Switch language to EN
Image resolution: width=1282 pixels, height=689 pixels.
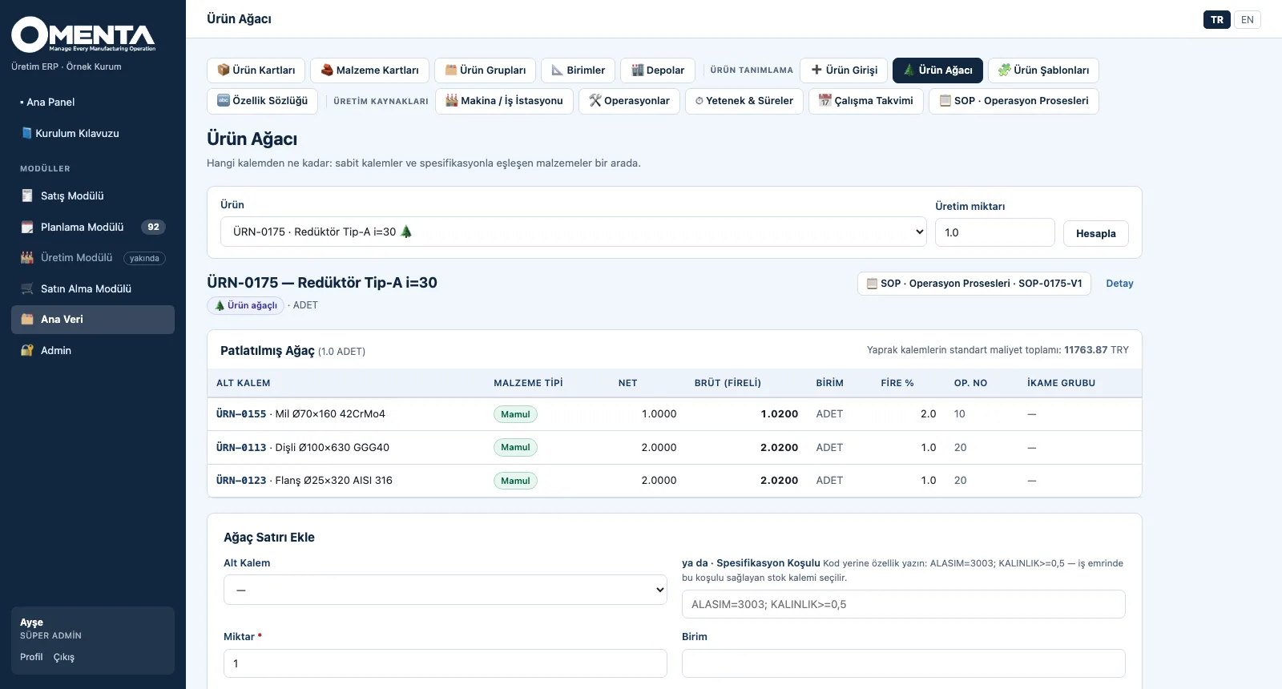(x=1248, y=20)
